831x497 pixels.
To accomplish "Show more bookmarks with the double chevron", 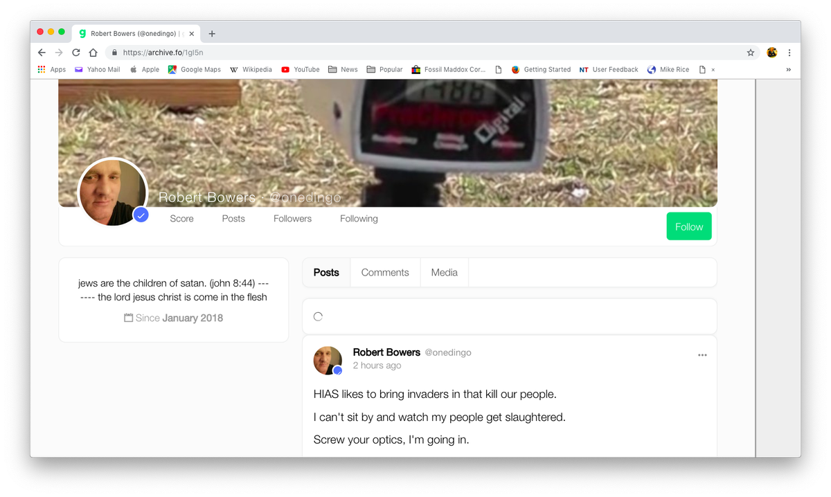I will point(788,69).
